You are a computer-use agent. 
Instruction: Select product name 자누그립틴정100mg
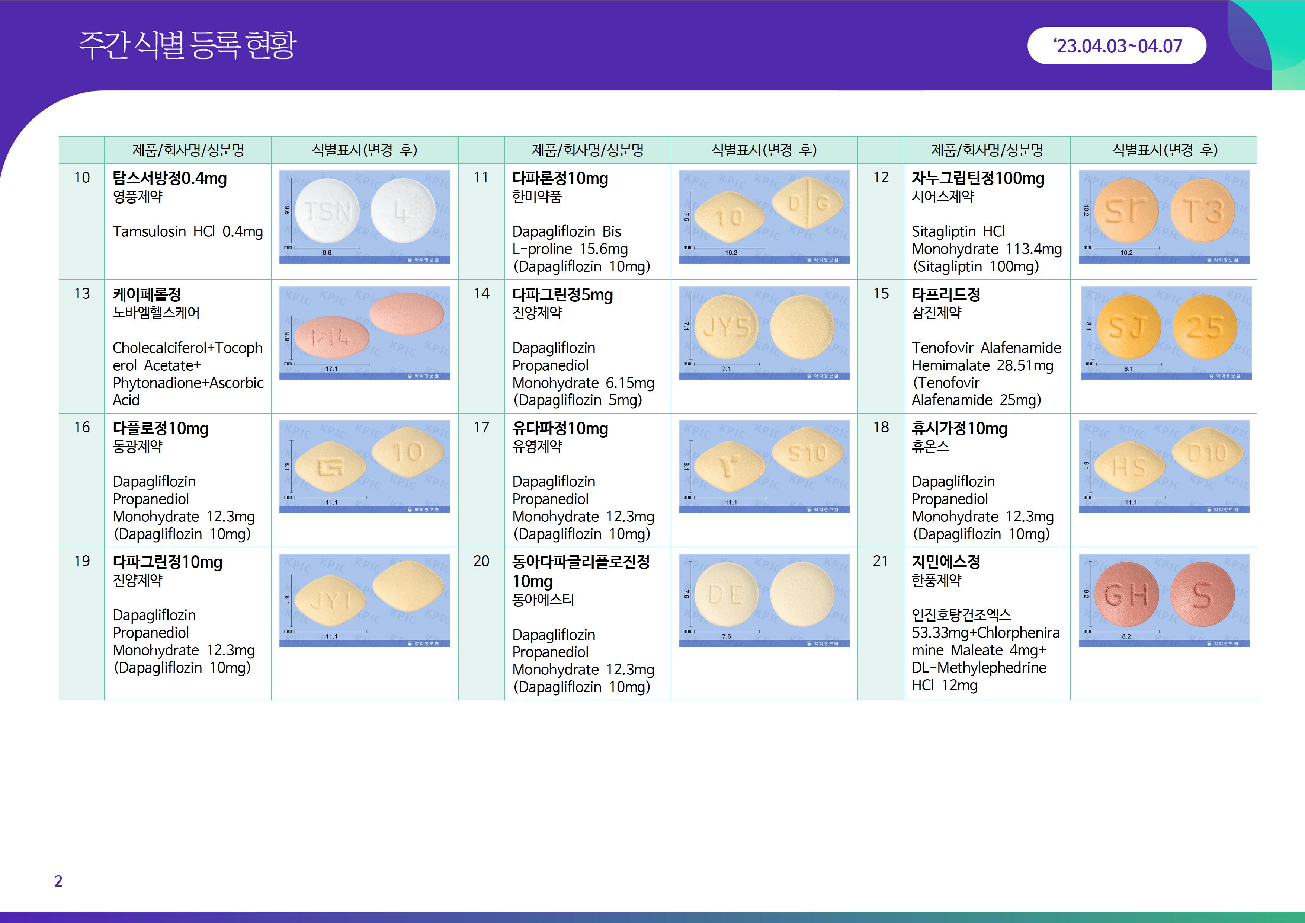[x=978, y=179]
